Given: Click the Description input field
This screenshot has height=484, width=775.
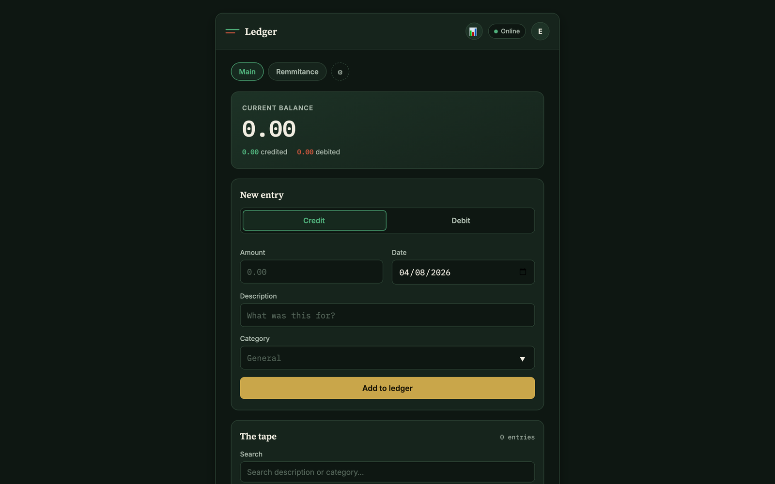Looking at the screenshot, I should click(387, 315).
